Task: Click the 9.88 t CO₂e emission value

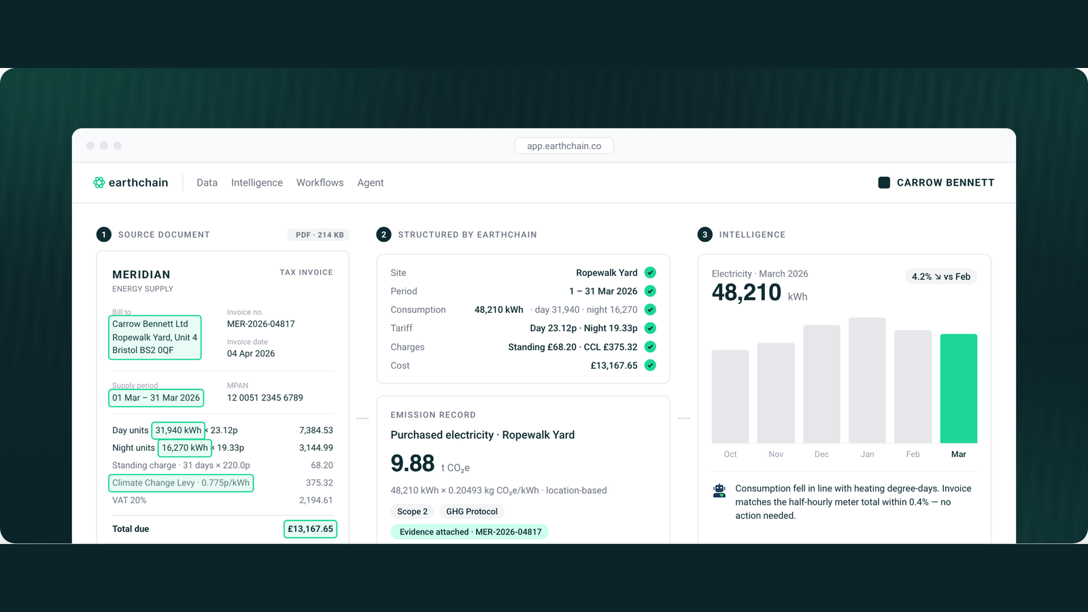Action: pos(430,464)
